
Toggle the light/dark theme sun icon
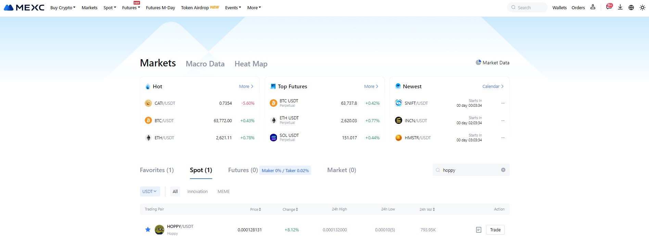(642, 8)
